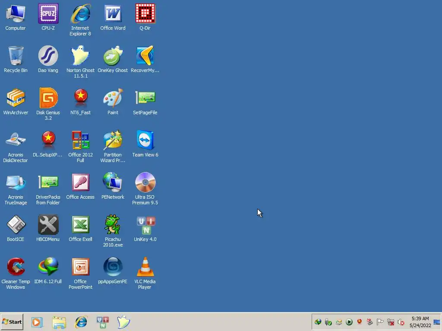The height and width of the screenshot is (331, 442).
Task: Click safely remove hardware tray icon
Action: click(328, 322)
